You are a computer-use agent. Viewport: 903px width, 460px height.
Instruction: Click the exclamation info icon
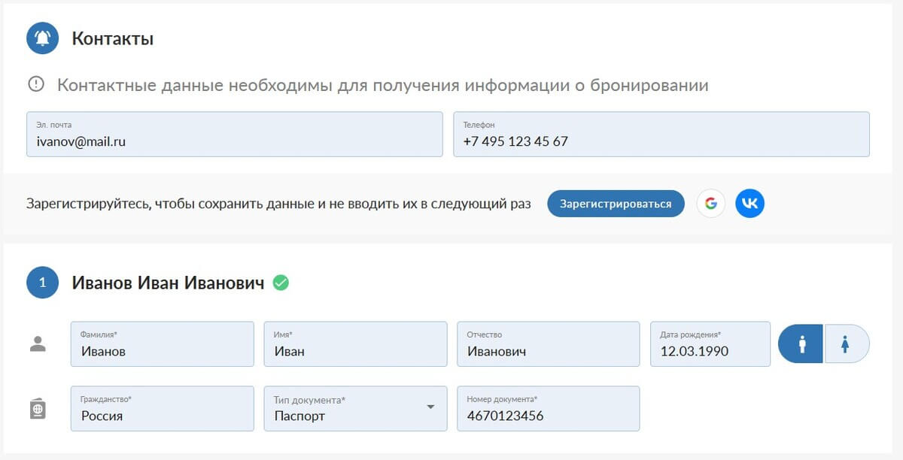click(36, 84)
